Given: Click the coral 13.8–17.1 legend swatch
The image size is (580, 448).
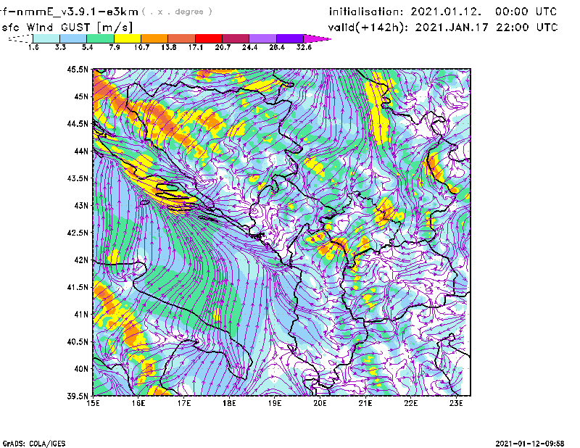Looking at the screenshot, I should pyautogui.click(x=182, y=38).
